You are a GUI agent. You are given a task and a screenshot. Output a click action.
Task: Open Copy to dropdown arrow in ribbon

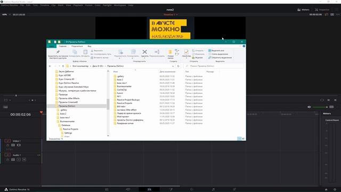click(132, 58)
